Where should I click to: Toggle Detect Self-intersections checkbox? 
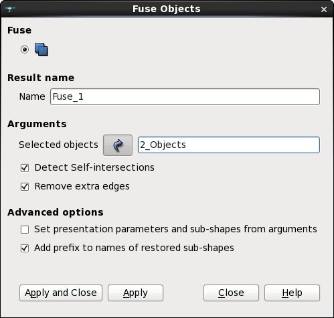pos(25,168)
